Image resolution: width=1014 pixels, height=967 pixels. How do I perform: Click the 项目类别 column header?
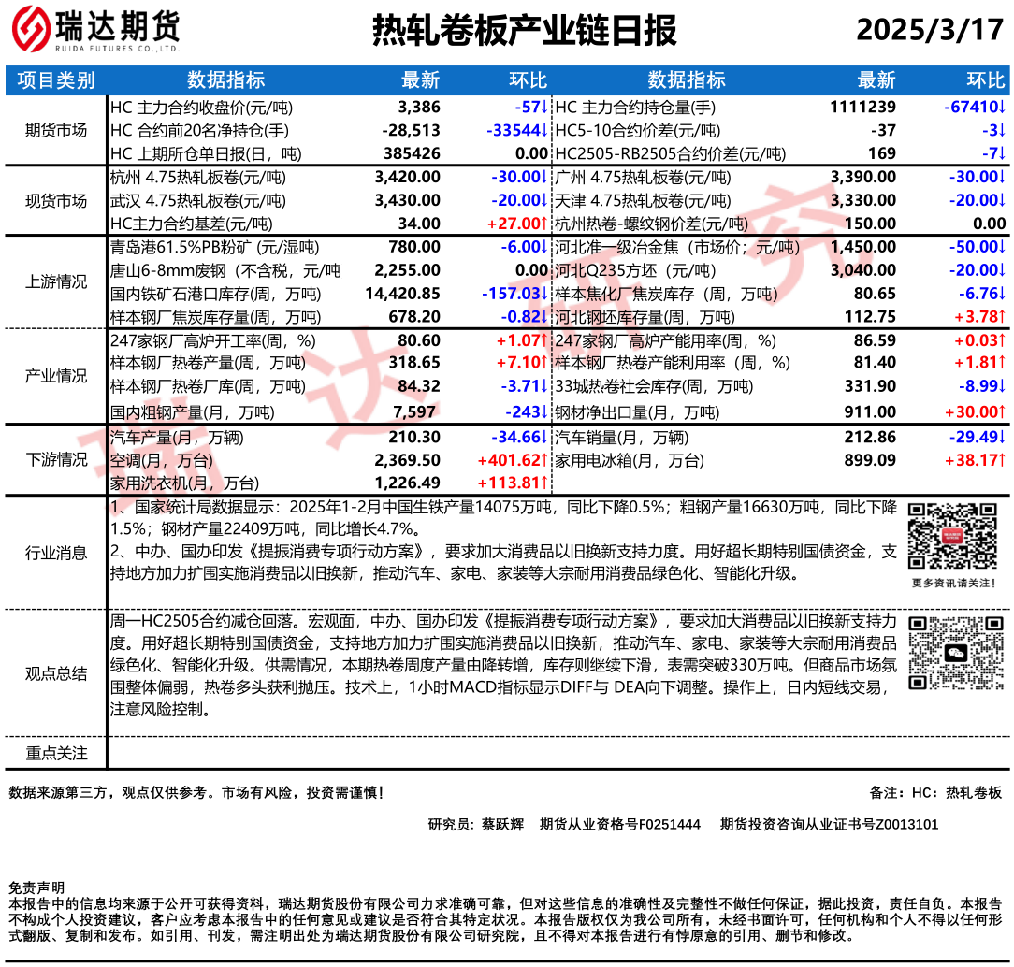point(55,80)
